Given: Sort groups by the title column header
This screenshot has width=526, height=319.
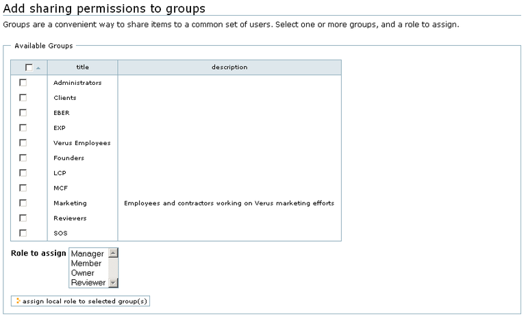Looking at the screenshot, I should point(82,68).
